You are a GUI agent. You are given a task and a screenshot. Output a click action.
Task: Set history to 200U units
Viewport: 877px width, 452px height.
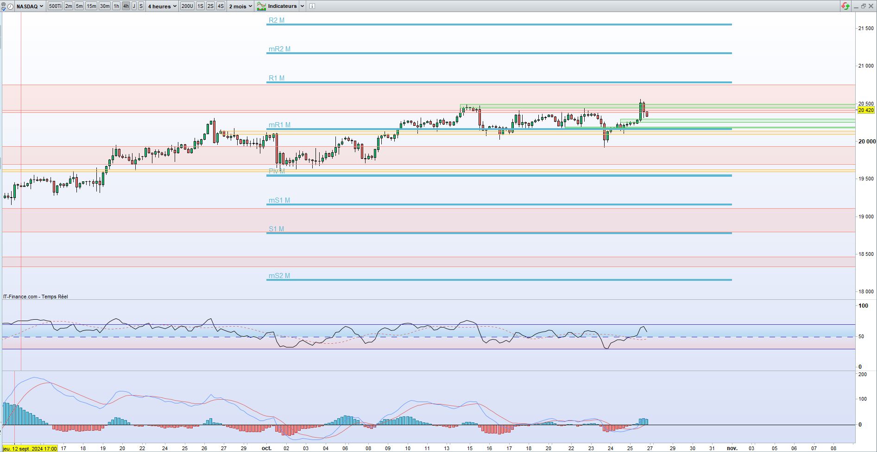(x=187, y=6)
